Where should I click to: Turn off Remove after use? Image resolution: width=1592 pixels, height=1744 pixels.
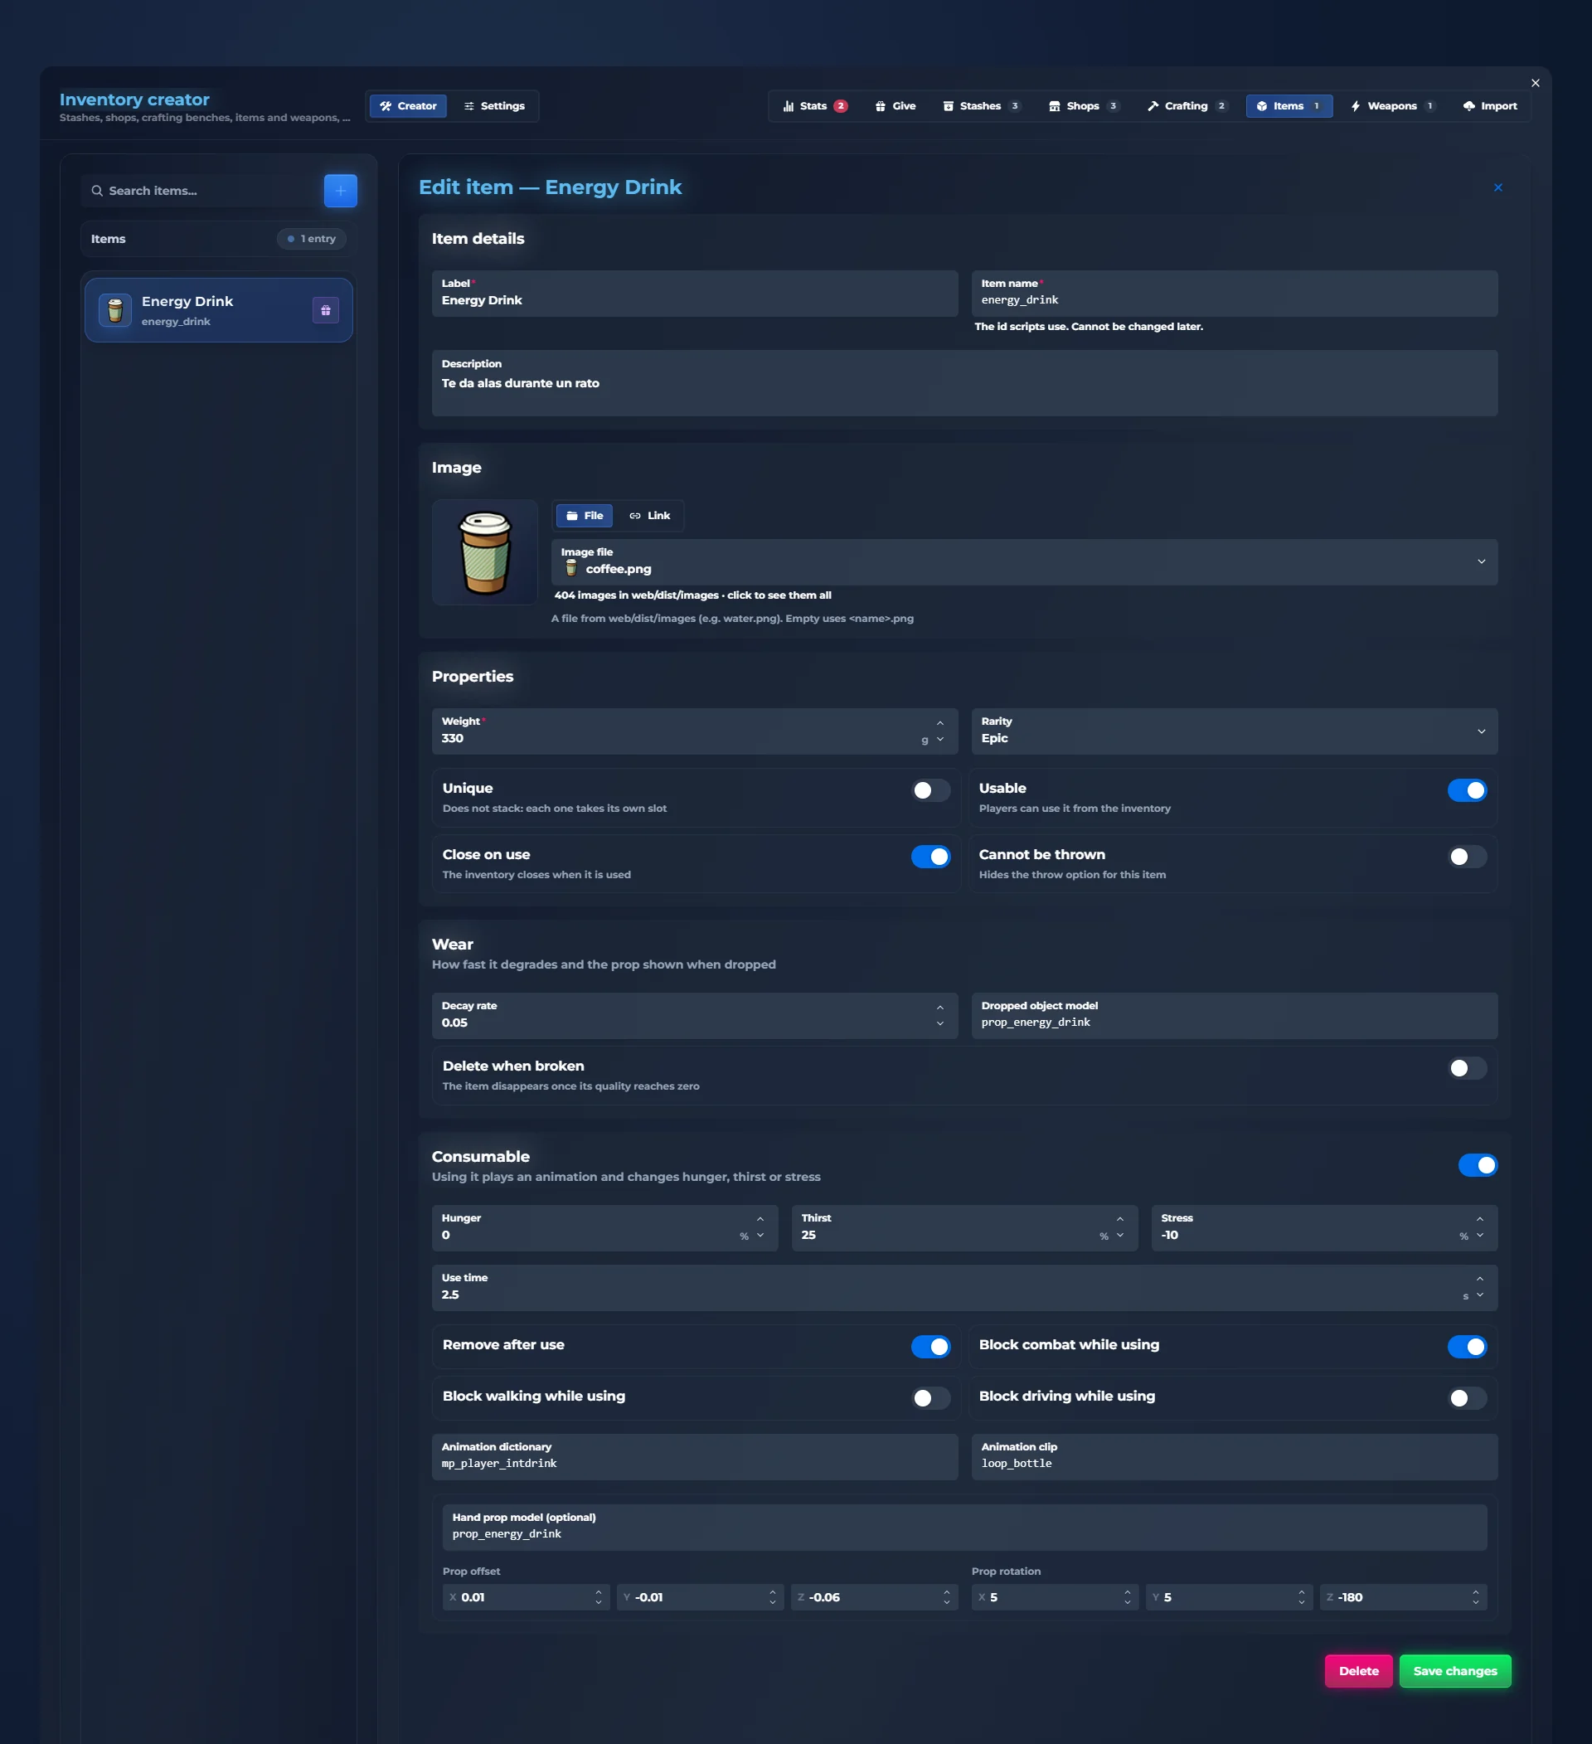point(930,1347)
